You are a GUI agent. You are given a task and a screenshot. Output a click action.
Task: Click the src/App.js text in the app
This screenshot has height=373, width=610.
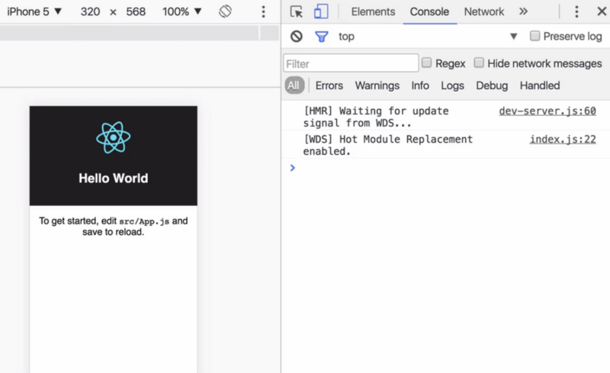point(144,221)
